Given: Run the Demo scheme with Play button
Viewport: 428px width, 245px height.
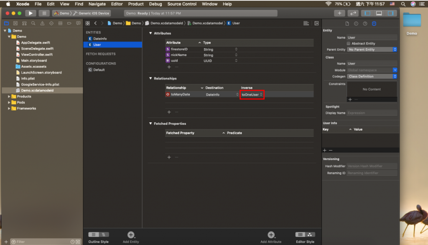Looking at the screenshot, I should [31, 13].
